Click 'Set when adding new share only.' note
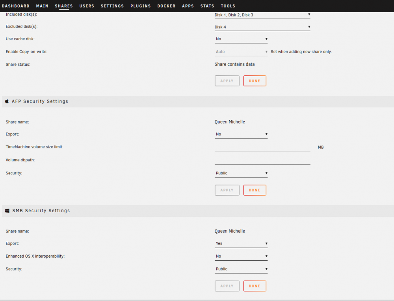 coord(301,52)
